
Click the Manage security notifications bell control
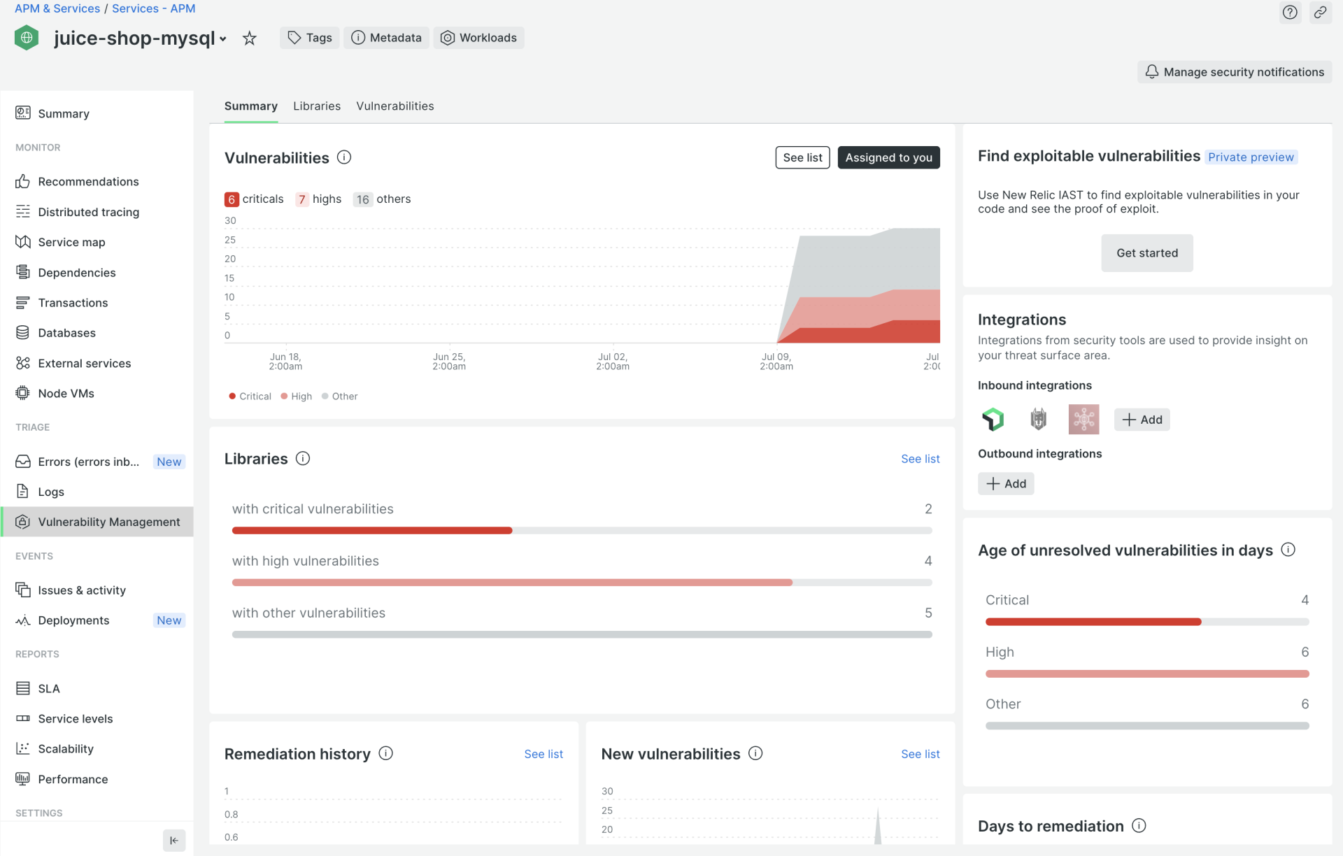click(x=1234, y=72)
